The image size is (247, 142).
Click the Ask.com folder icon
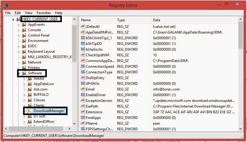coord(30,89)
